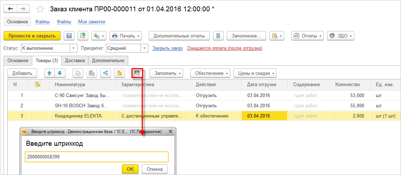Click the barcode input field
The image size is (401, 175).
click(96, 157)
